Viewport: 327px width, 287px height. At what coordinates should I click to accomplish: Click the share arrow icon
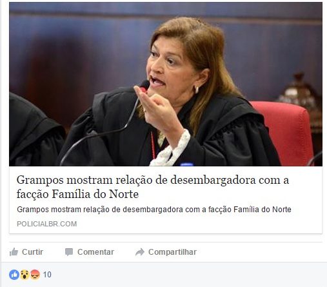point(140,252)
